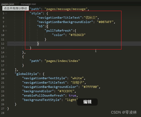Collapse the pullToRefresh block on line 9

[x=6, y=31]
